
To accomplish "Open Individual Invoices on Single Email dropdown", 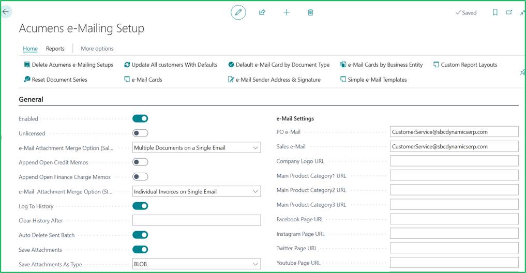I will (x=197, y=191).
